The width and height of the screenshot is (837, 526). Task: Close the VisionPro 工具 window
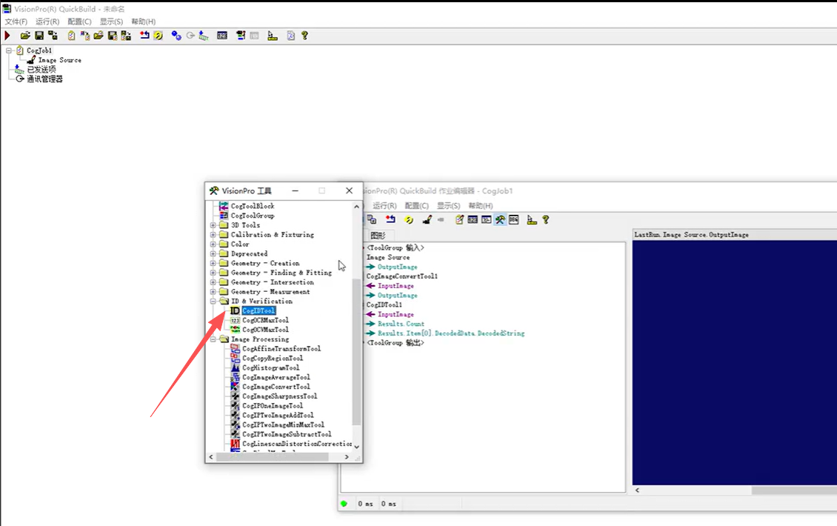pos(349,190)
